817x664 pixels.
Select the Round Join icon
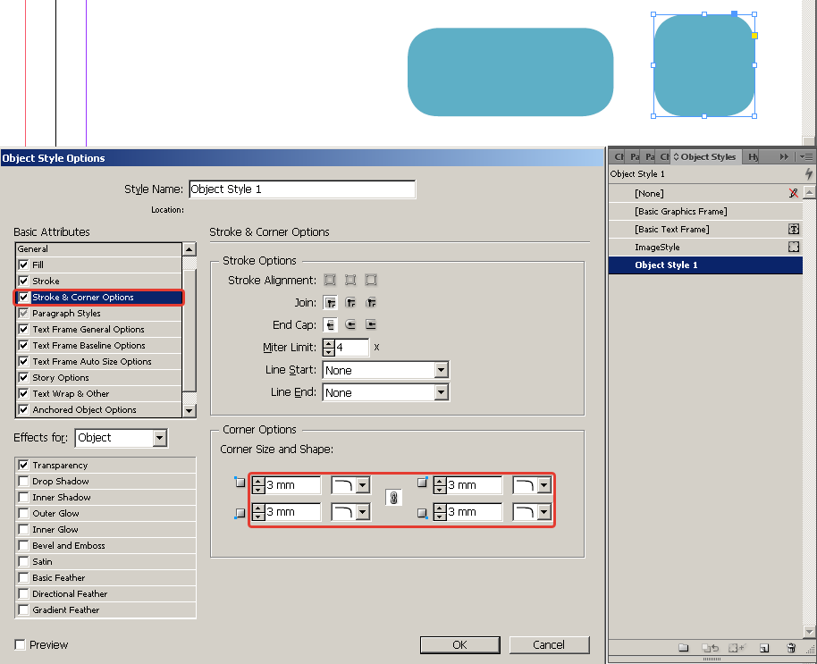[350, 303]
